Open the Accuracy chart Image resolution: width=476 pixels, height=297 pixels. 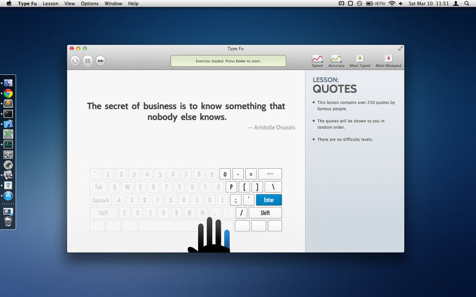(336, 61)
